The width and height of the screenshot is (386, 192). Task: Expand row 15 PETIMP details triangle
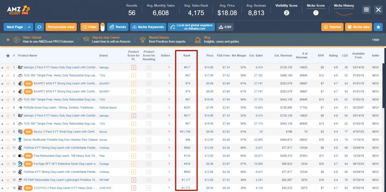tap(3, 180)
